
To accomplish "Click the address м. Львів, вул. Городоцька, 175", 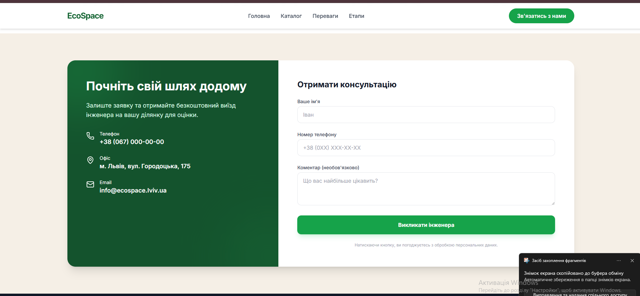I will point(145,166).
